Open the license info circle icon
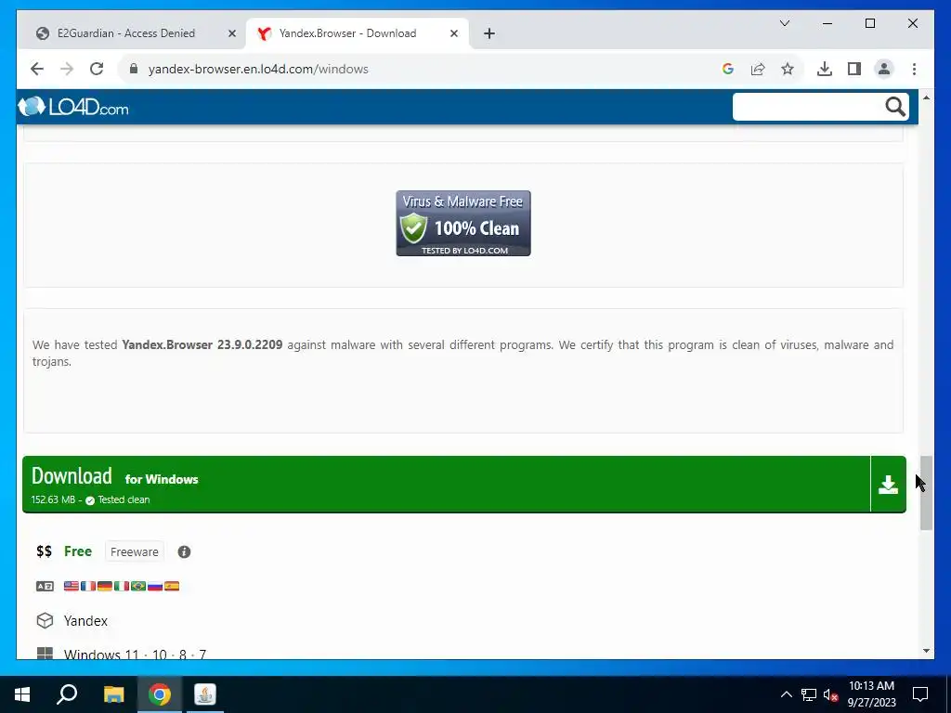The height and width of the screenshot is (713, 951). (185, 551)
